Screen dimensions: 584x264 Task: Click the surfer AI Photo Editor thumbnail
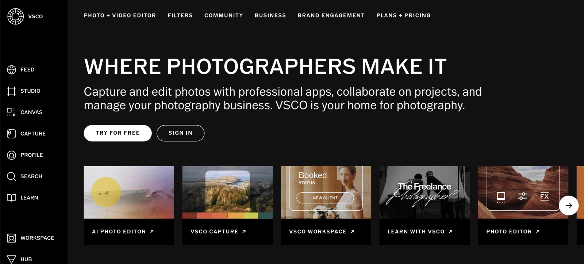point(129,192)
